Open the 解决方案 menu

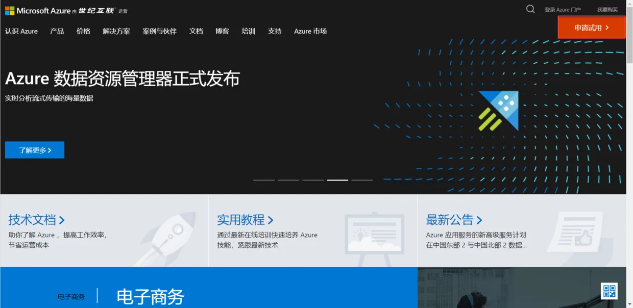point(116,31)
